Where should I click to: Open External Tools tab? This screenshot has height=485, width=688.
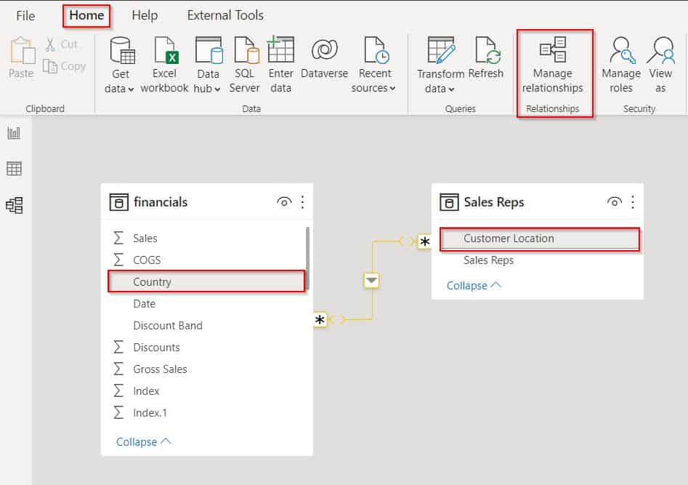point(225,15)
